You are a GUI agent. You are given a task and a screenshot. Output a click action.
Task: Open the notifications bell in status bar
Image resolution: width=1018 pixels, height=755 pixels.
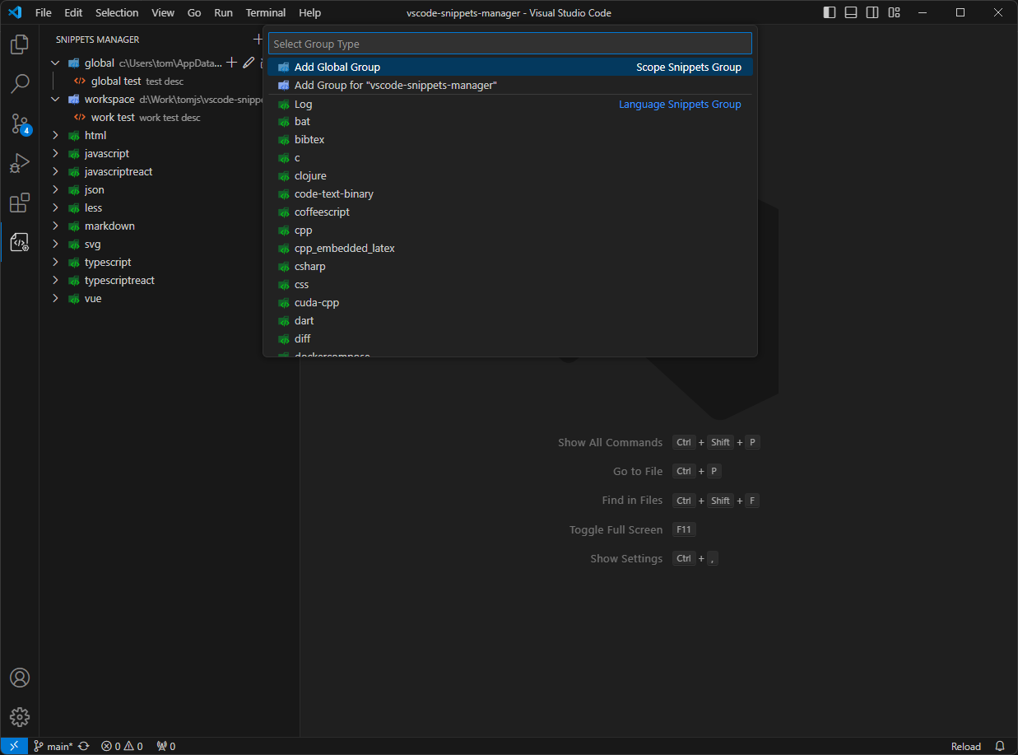1000,747
